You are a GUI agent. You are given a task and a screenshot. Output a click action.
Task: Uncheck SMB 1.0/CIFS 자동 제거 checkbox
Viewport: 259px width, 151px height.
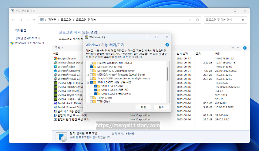coord(95,90)
